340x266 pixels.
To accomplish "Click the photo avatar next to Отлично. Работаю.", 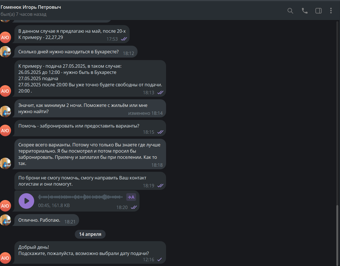I will pos(5,220).
